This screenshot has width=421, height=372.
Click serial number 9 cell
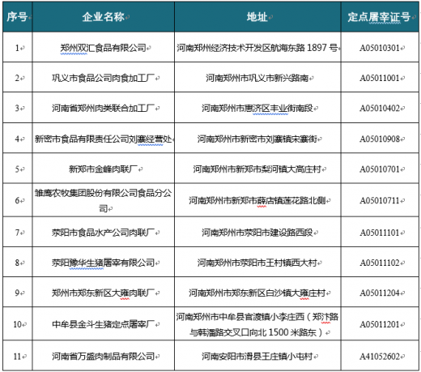pos(18,292)
